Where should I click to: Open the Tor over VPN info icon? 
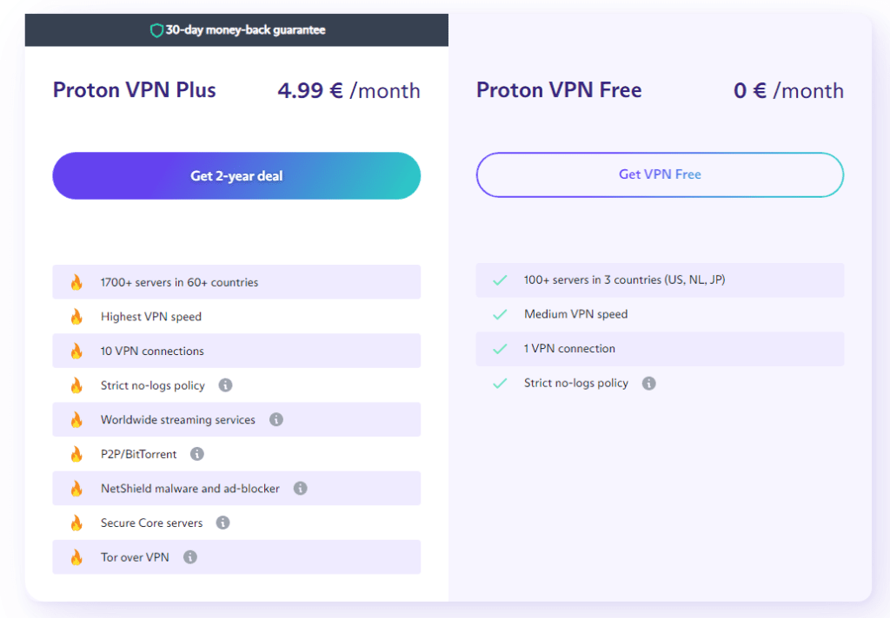point(190,557)
